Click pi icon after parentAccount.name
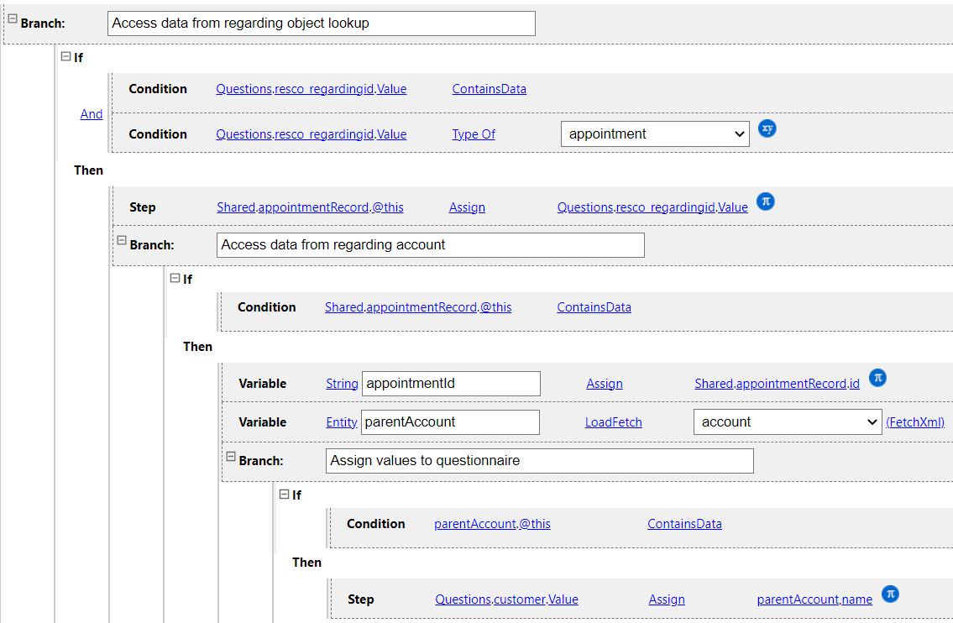 tap(890, 594)
